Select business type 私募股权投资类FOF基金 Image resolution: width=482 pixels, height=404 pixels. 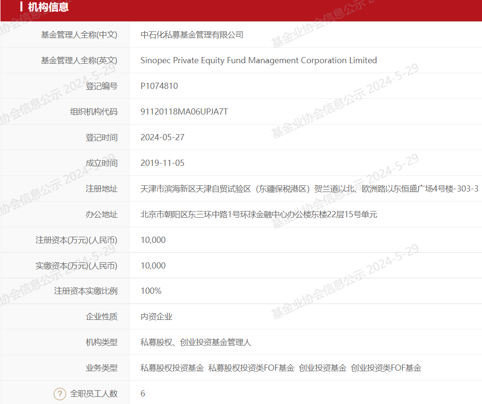[251, 368]
